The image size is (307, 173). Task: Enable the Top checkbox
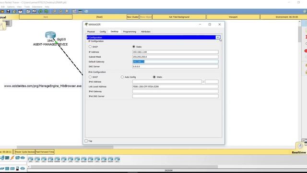[86, 141]
